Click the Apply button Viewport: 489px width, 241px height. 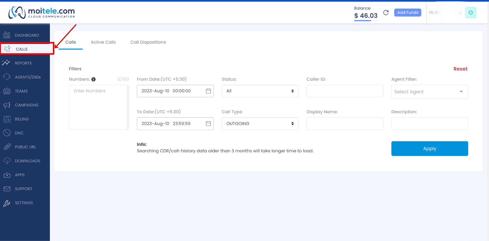pos(430,149)
